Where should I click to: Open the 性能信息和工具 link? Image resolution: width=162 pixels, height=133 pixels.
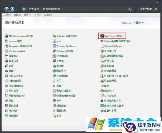[x=113, y=101]
